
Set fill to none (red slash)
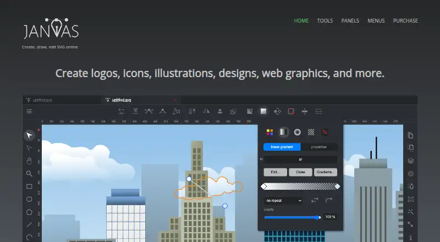324,132
